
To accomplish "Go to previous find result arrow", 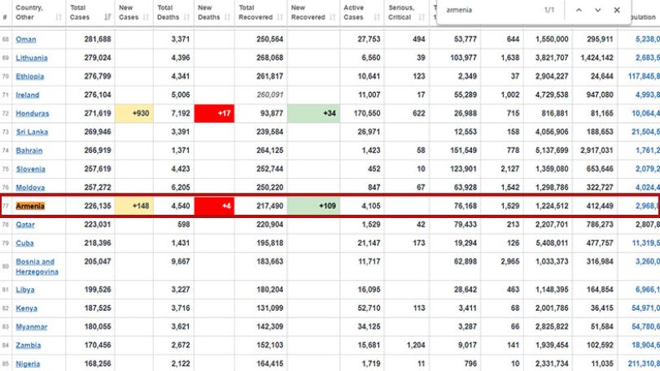I will click(579, 10).
